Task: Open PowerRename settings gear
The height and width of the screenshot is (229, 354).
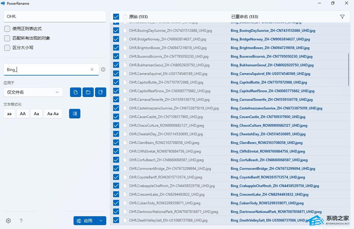Action: pos(8,221)
